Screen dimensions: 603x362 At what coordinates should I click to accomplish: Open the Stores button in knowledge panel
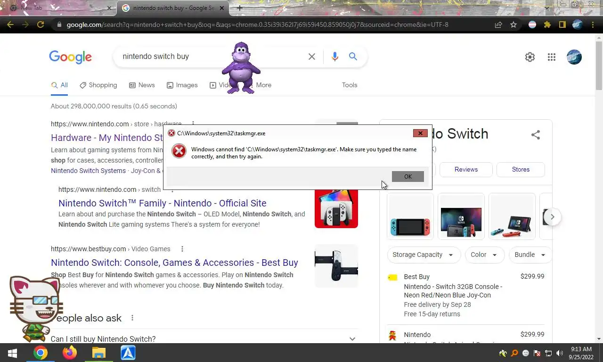tap(521, 169)
